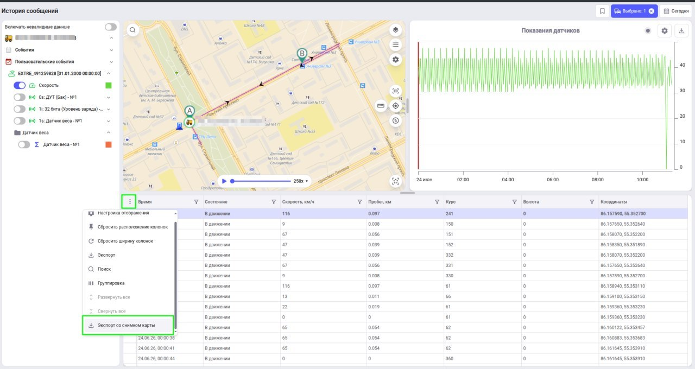Select Сбросить ширину колонок

point(129,241)
